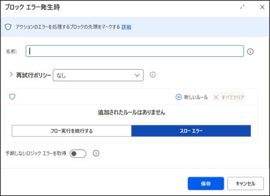Click the shield icon in the blue info banner
The image size is (270, 196).
point(8,27)
